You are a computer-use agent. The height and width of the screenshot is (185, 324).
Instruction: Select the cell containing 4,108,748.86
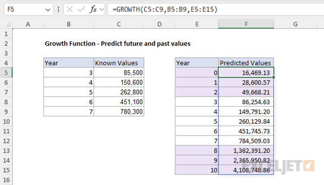point(246,170)
